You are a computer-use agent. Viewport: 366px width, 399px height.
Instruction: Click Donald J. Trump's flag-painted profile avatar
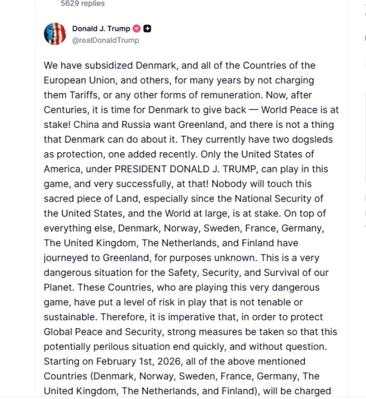coord(55,34)
